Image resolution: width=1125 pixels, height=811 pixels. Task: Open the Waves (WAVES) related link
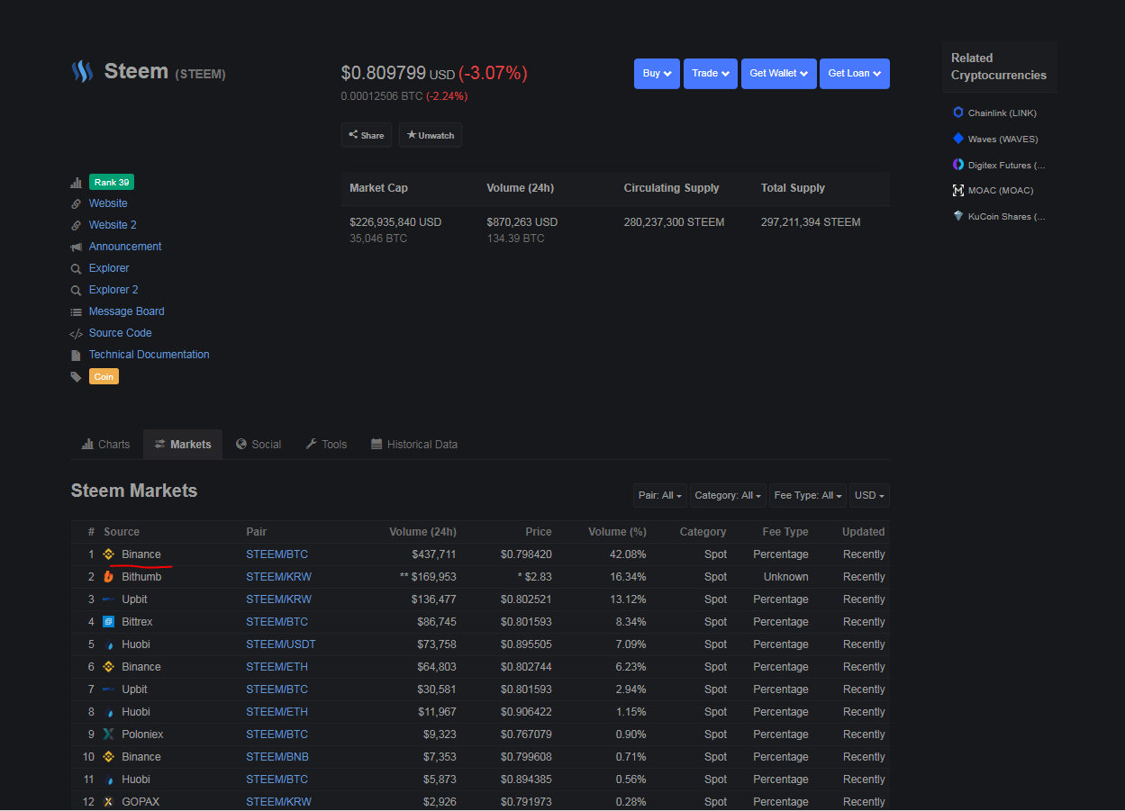coord(1003,139)
